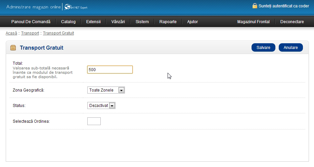Click the Sistem menu
Viewport: 314px width, 167px height.
142,22
